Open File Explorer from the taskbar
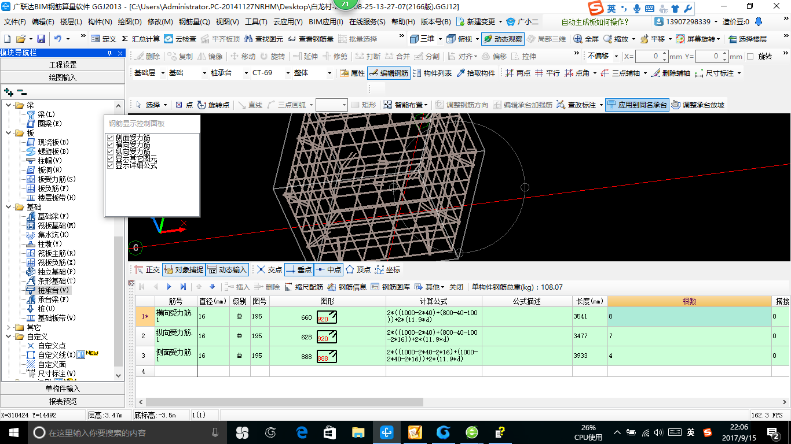 coord(358,432)
